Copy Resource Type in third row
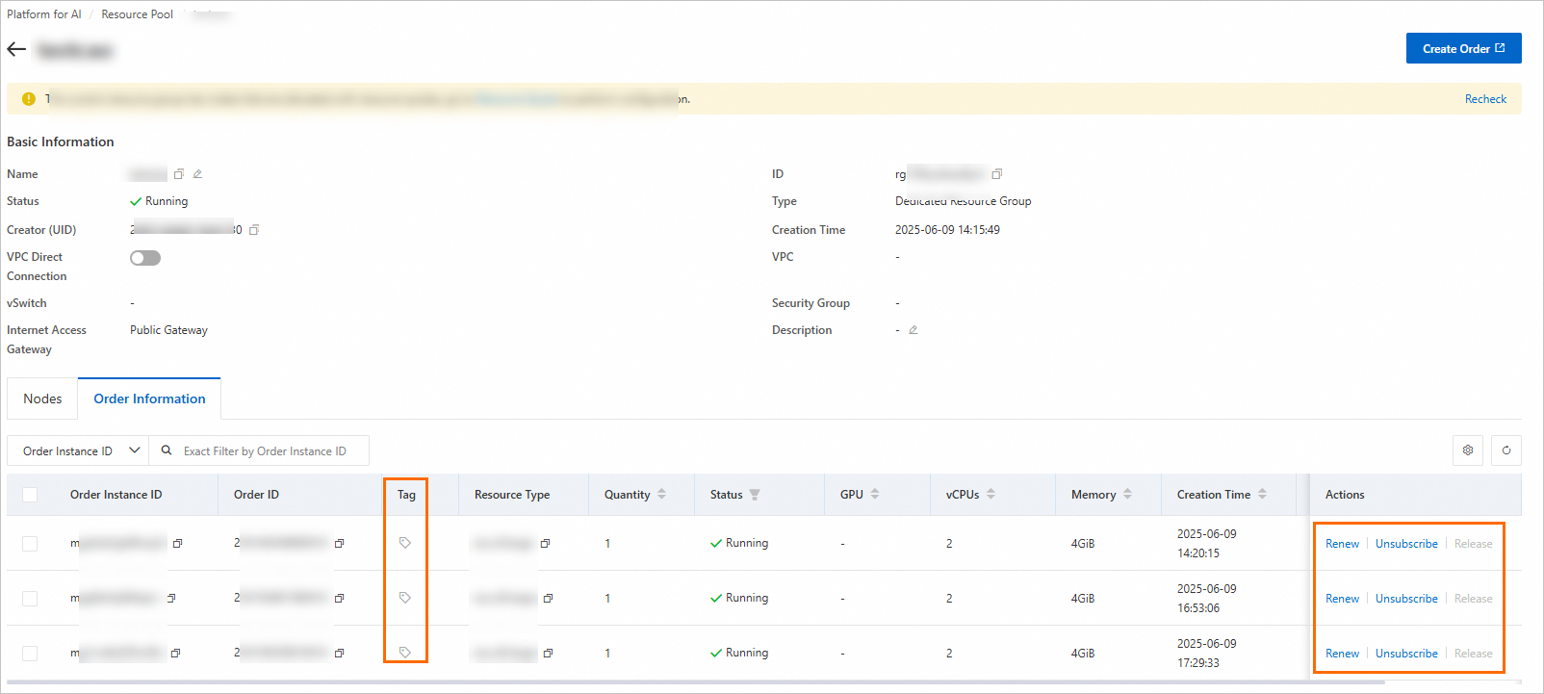Viewport: 1544px width, 694px height. 548,654
